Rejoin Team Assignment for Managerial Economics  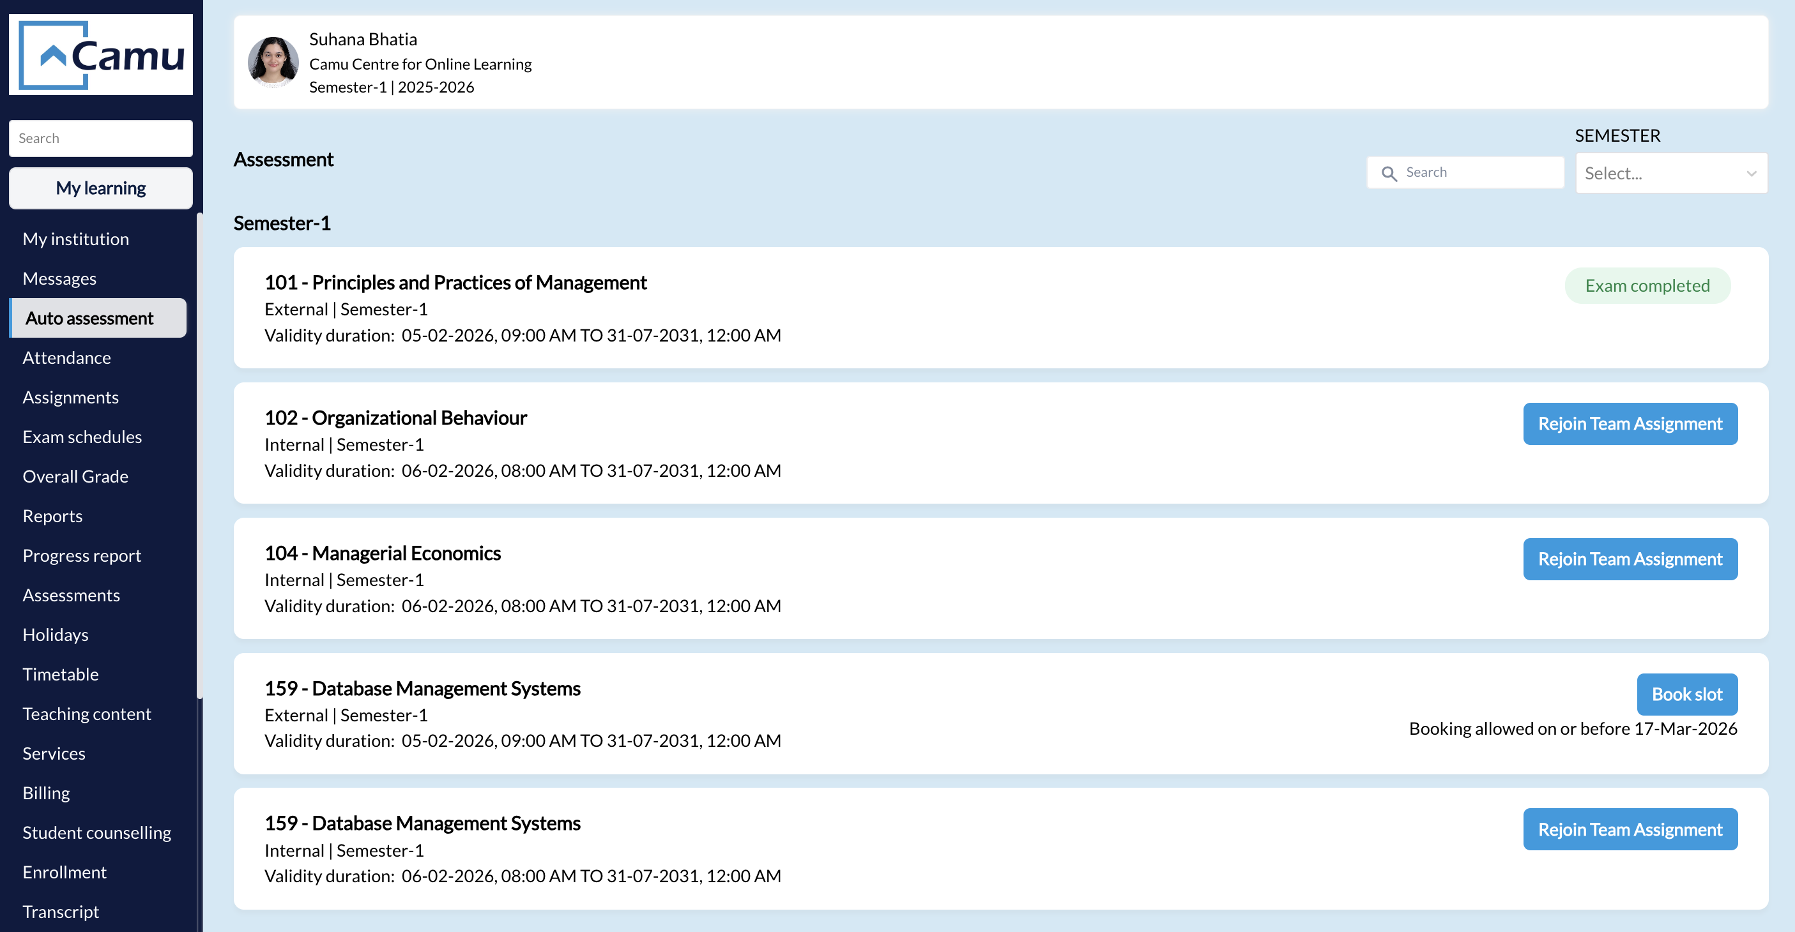(1629, 559)
